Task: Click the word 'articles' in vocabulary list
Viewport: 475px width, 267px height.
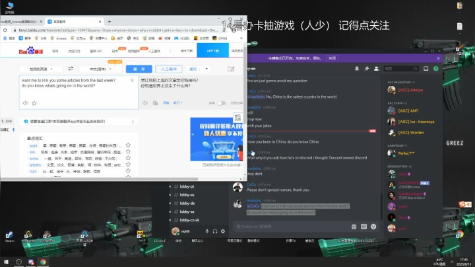Action: (x=35, y=165)
